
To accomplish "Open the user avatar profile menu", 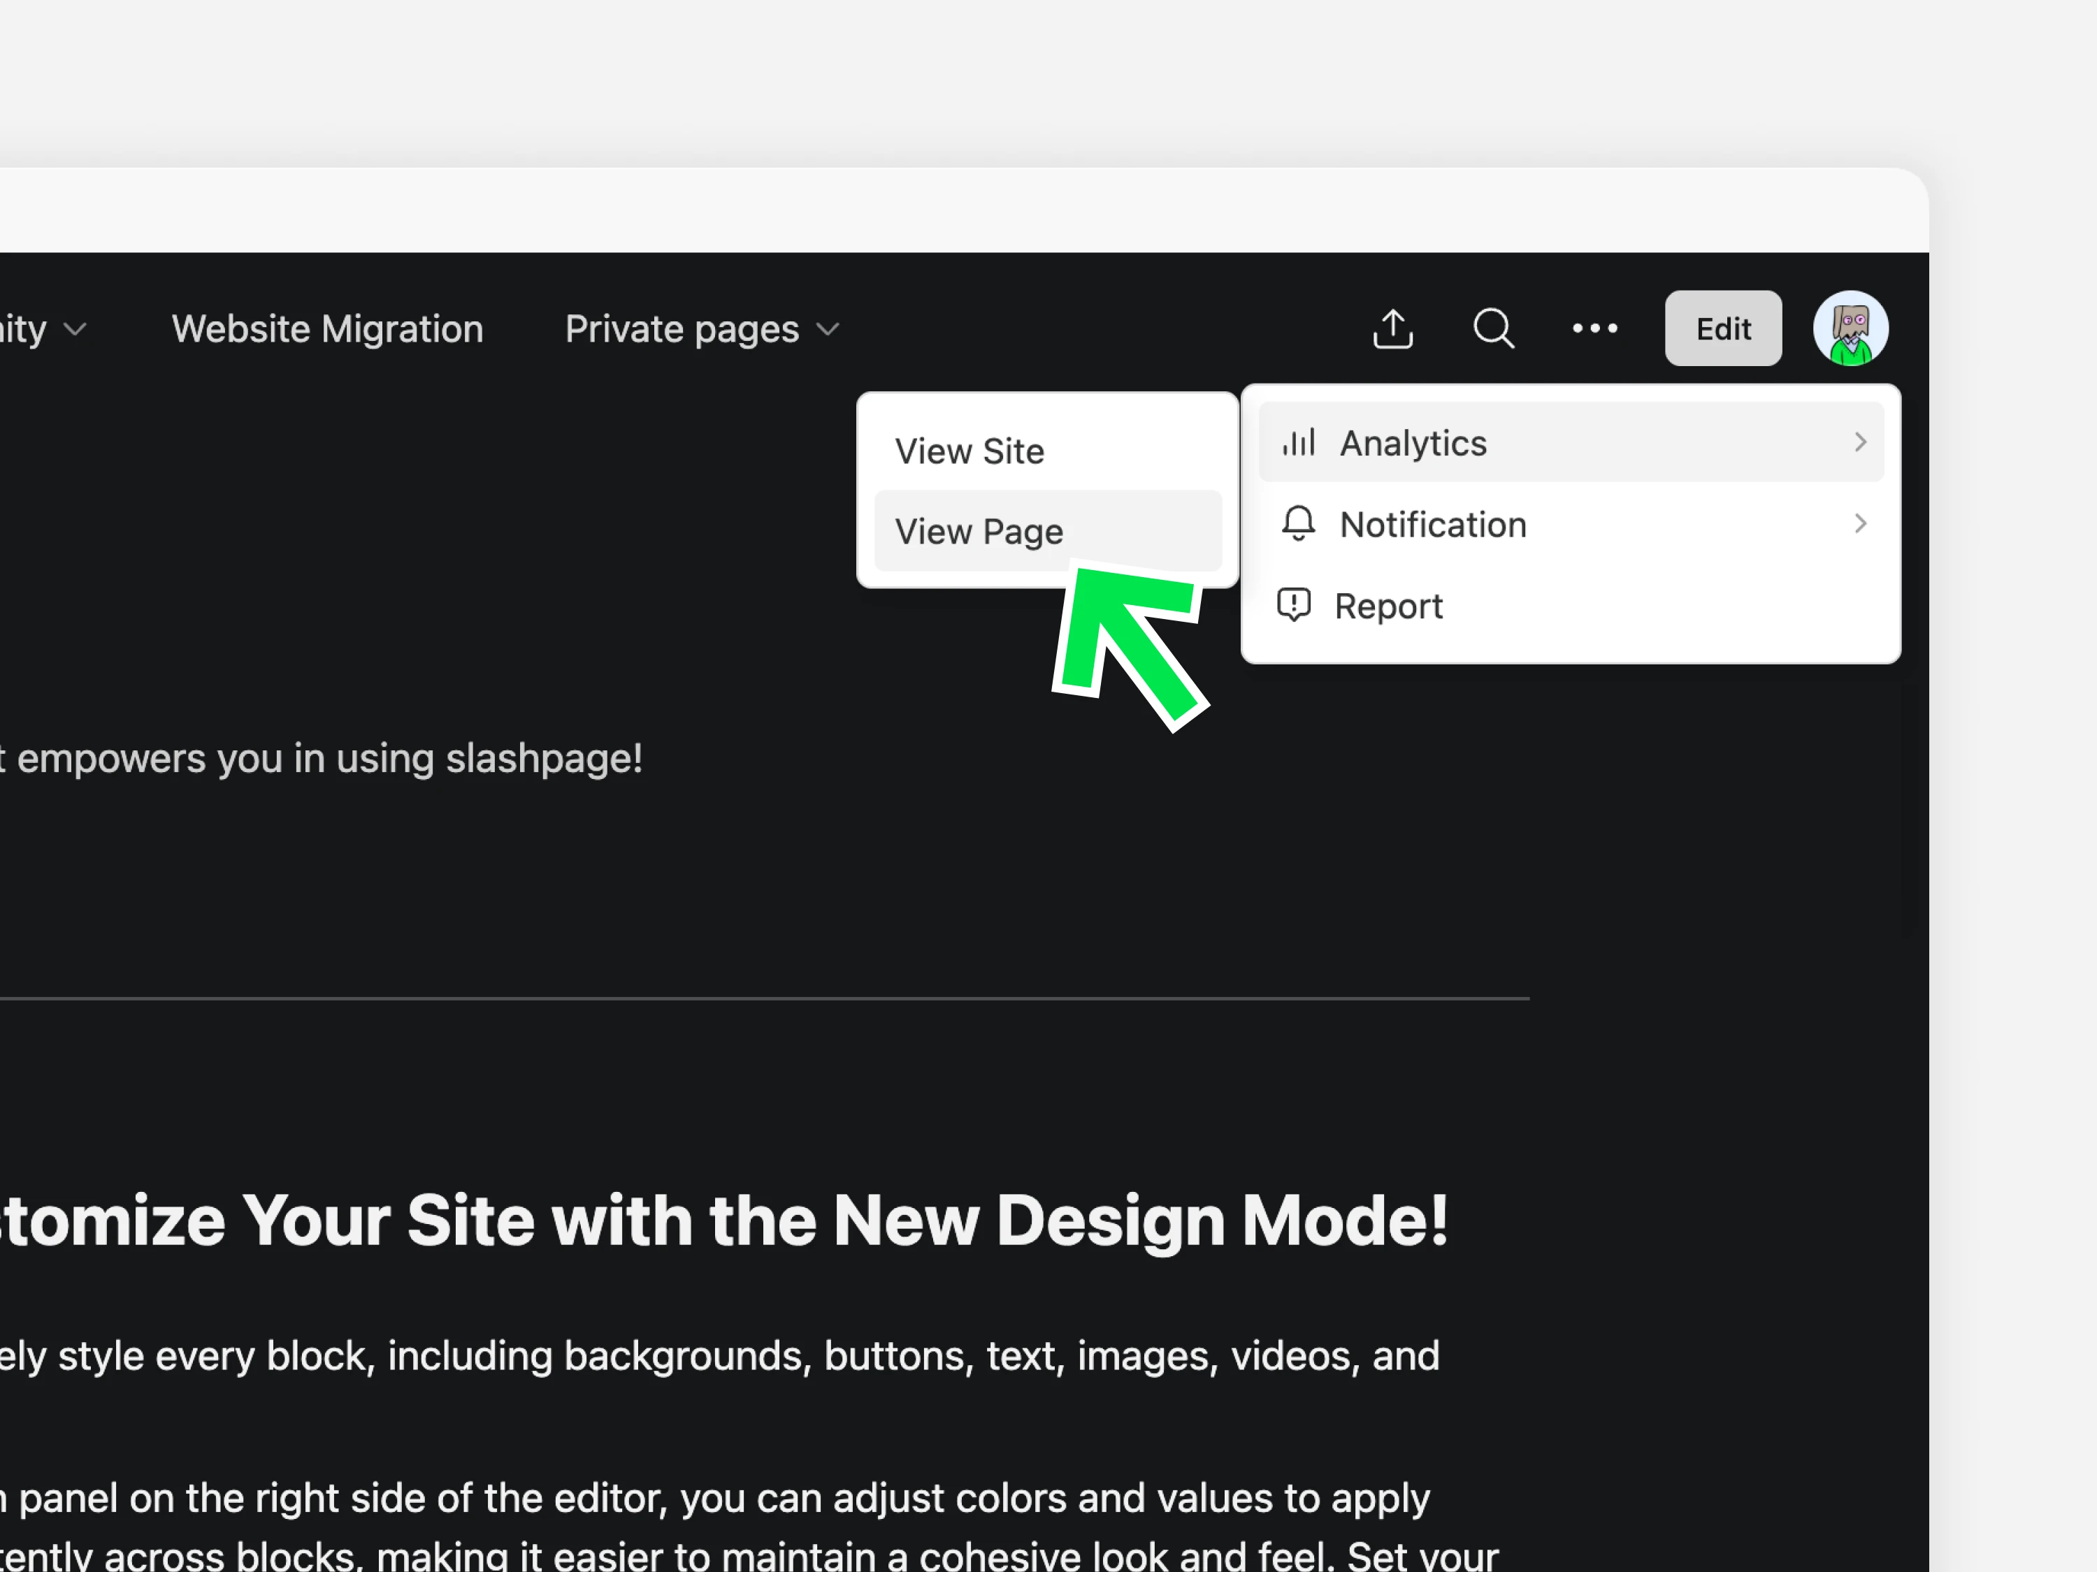I will [x=1850, y=329].
